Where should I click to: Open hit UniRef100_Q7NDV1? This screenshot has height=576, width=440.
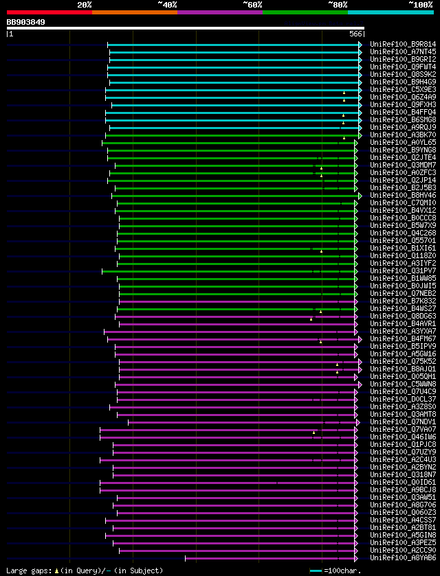[x=403, y=421]
